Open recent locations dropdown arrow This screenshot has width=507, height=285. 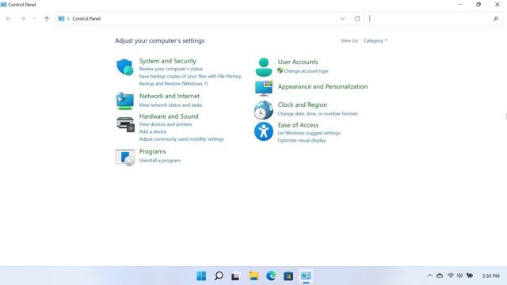[34, 19]
